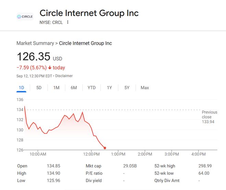Click the Circle Internet Group Inc heading
The image size is (226, 190).
[89, 13]
